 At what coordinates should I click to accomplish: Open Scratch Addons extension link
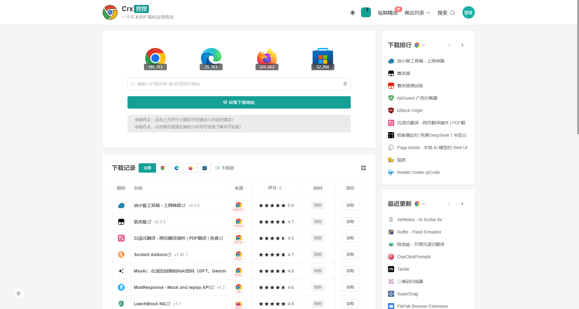click(153, 255)
